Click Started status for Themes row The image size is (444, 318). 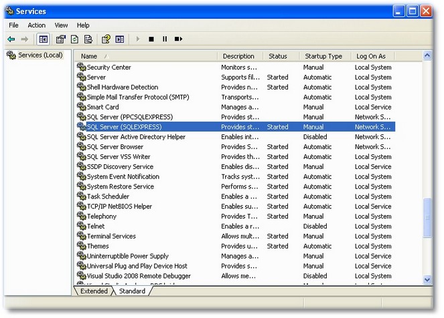(x=277, y=246)
